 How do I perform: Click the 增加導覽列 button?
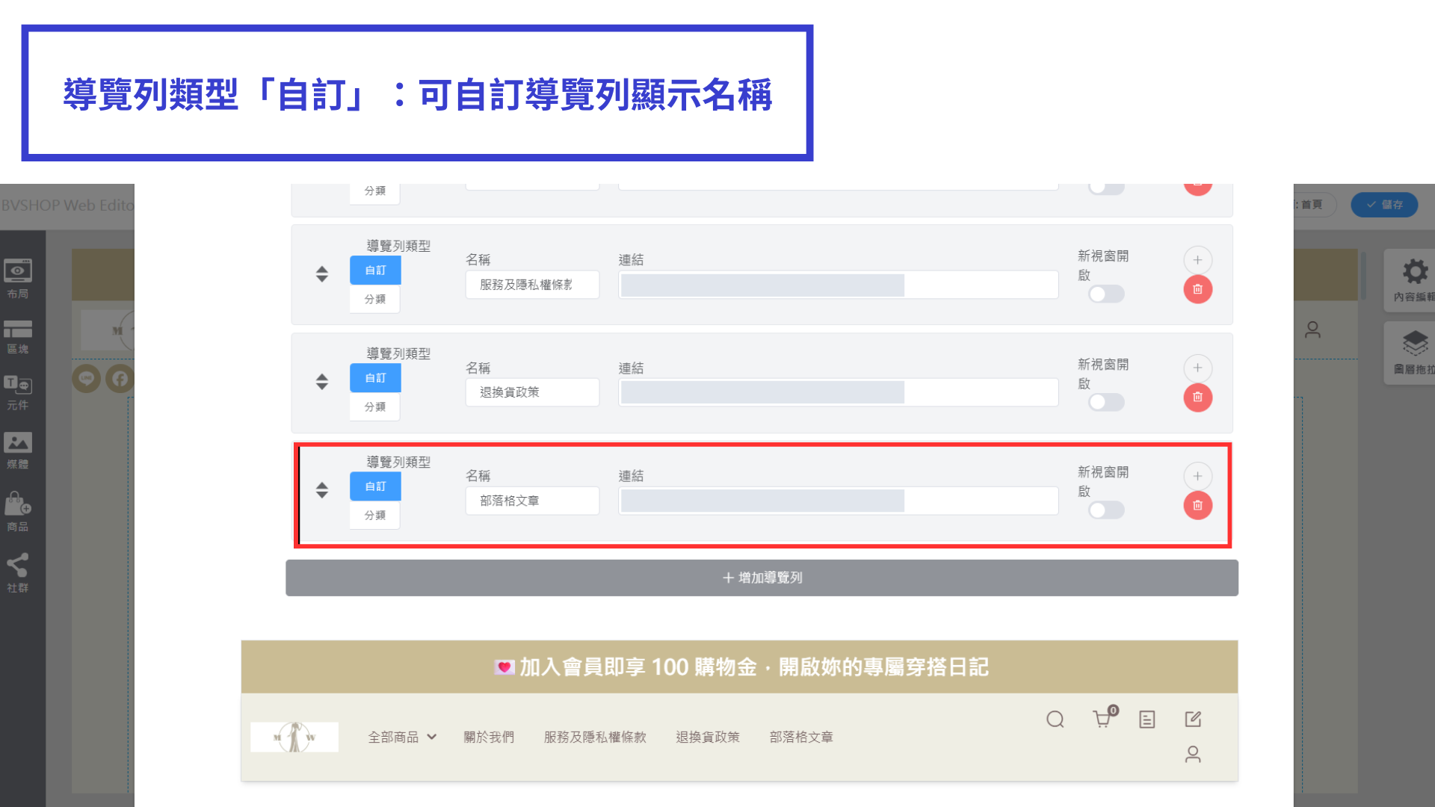point(762,578)
